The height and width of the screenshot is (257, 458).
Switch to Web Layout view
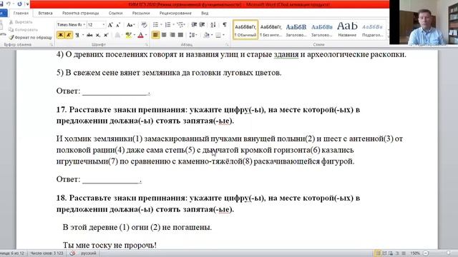point(391,253)
